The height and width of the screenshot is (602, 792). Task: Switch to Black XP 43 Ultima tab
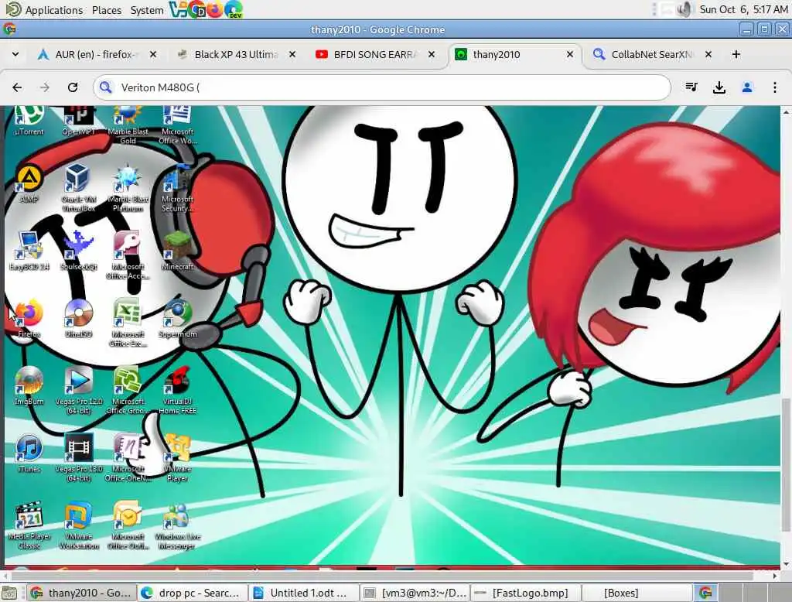235,55
